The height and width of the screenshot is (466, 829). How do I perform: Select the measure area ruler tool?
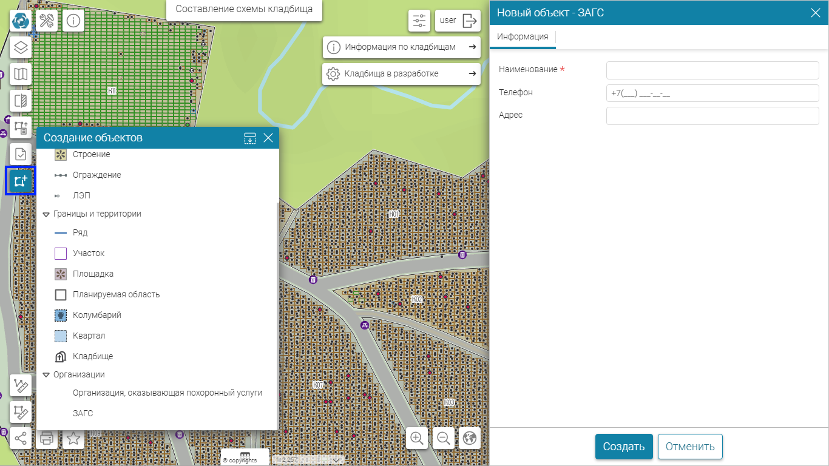point(21,412)
